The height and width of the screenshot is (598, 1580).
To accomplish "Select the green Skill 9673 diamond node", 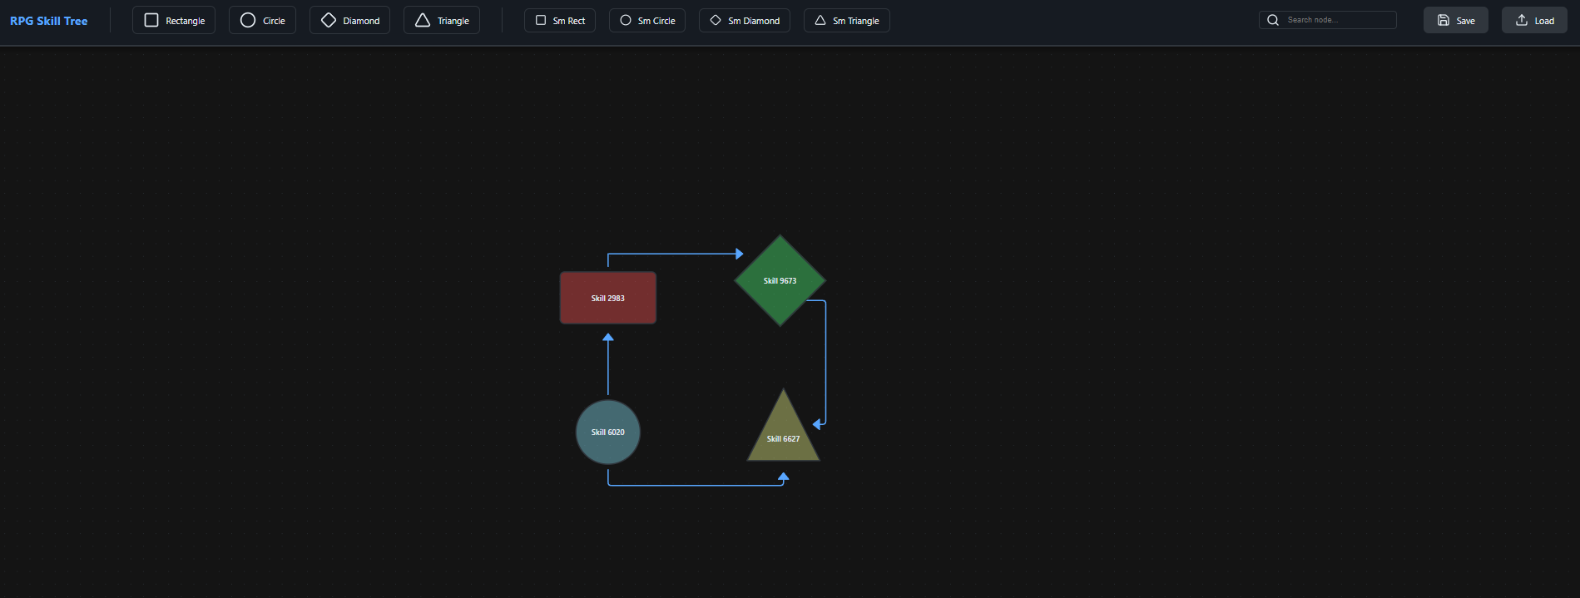I will [x=780, y=280].
